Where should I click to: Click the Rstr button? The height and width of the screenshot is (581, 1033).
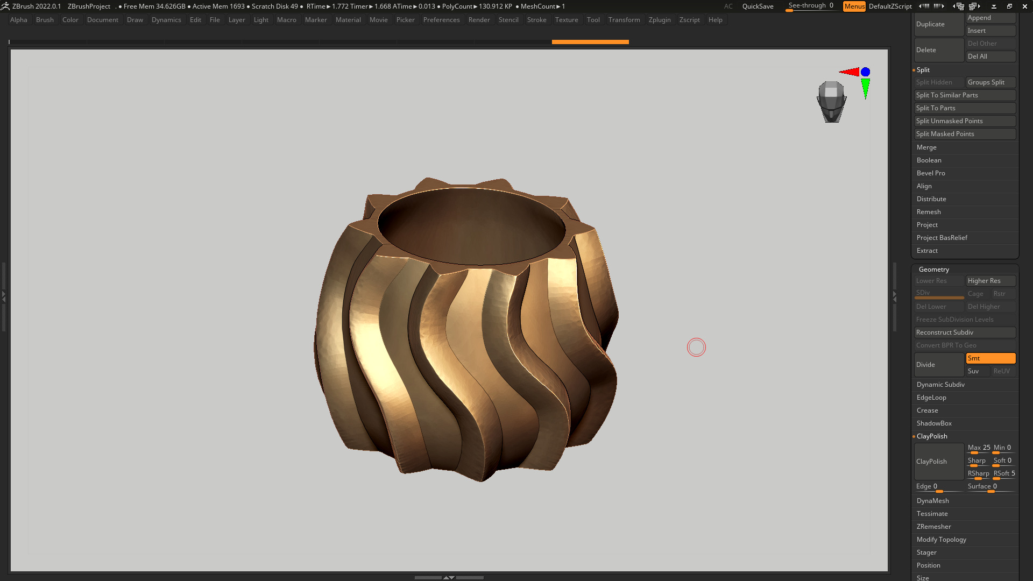(x=1003, y=294)
